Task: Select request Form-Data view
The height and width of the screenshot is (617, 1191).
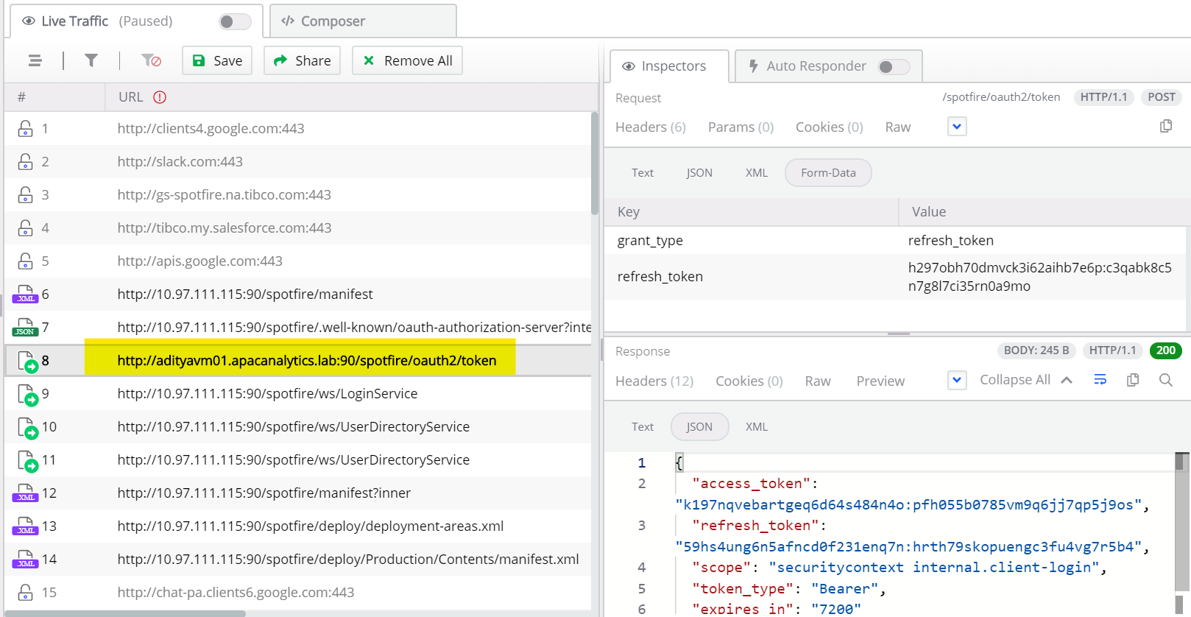Action: [828, 173]
